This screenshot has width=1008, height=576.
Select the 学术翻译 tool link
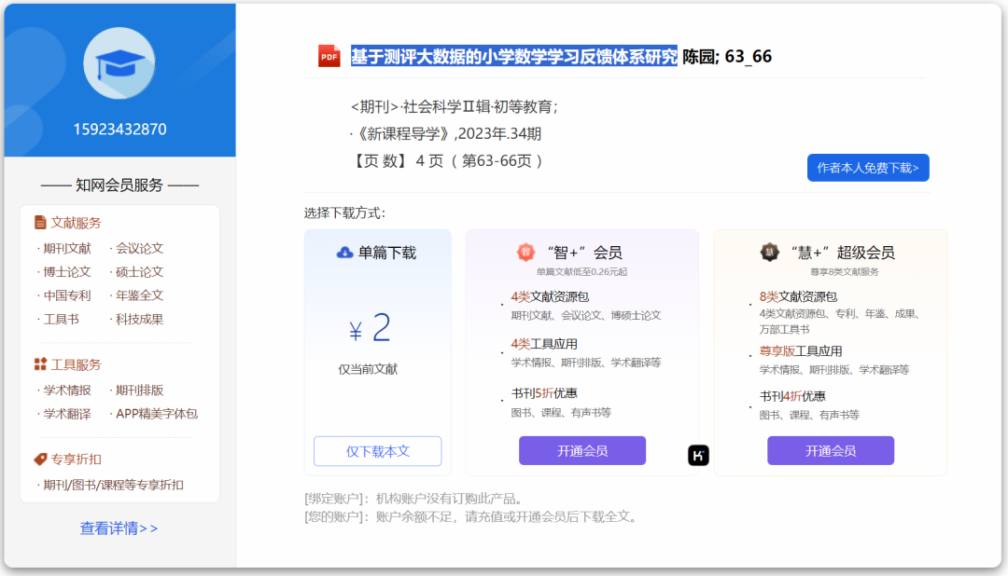point(67,414)
